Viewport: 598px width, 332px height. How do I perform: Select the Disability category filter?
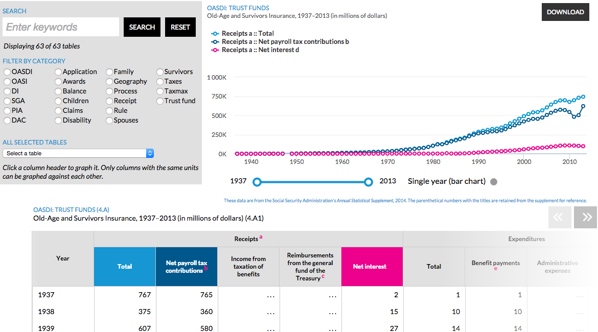point(58,120)
